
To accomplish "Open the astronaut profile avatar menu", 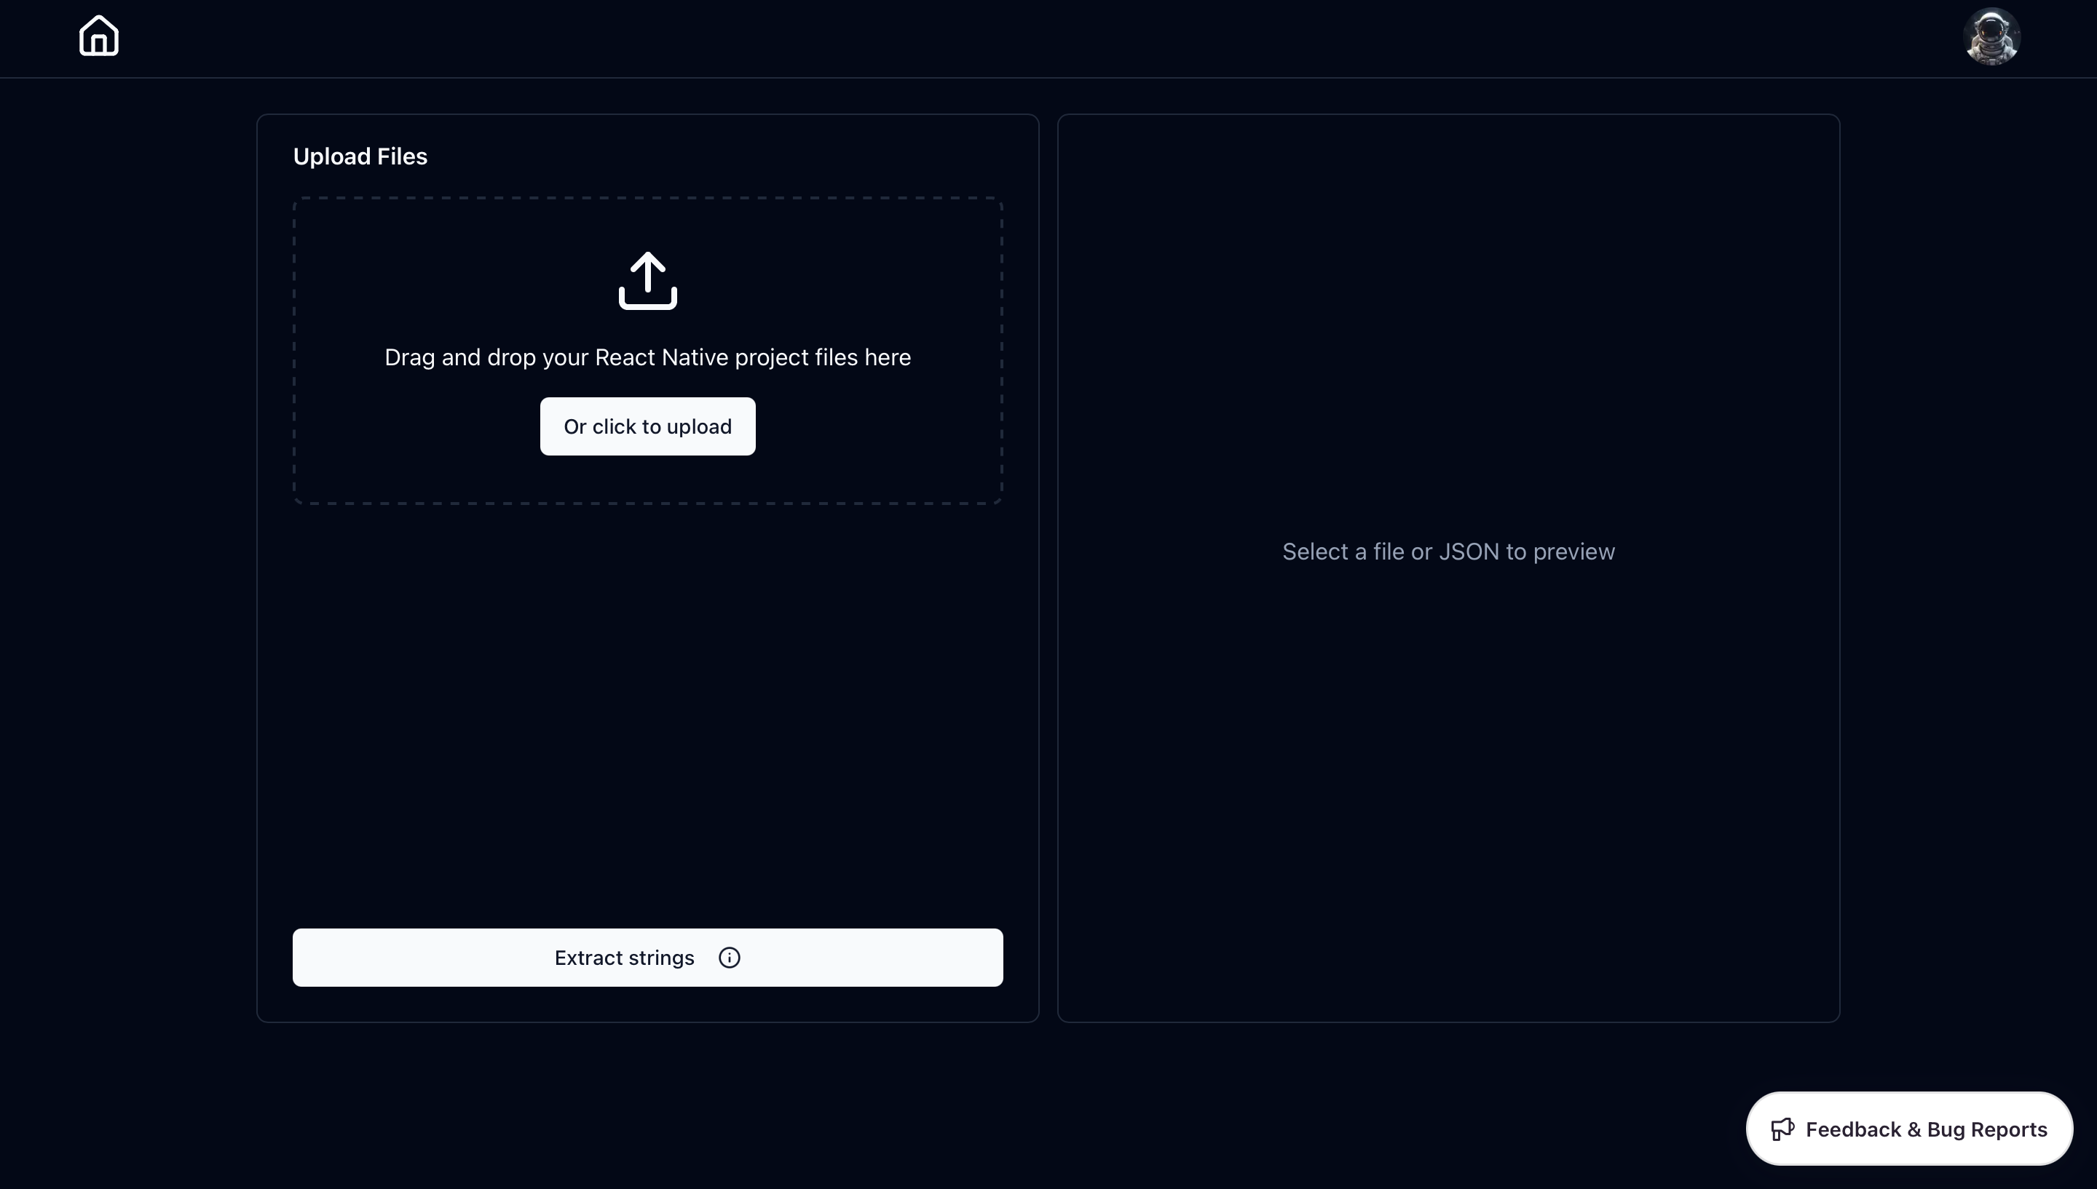I will [1991, 37].
